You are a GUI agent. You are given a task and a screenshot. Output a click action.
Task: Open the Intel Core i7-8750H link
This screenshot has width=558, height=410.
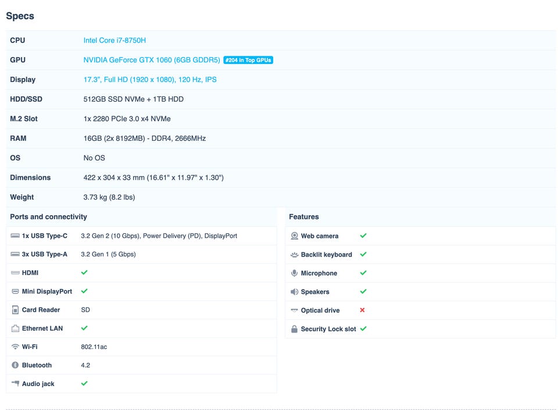click(x=115, y=40)
